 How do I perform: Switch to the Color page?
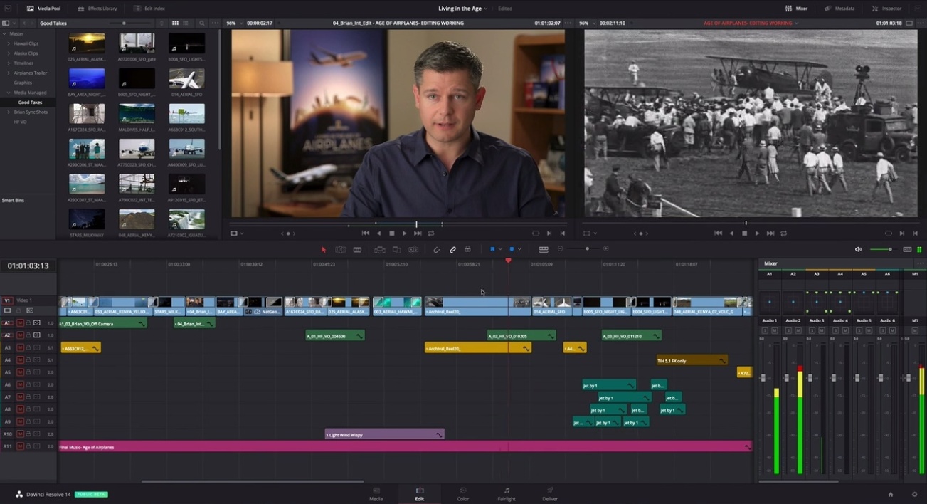pos(462,494)
